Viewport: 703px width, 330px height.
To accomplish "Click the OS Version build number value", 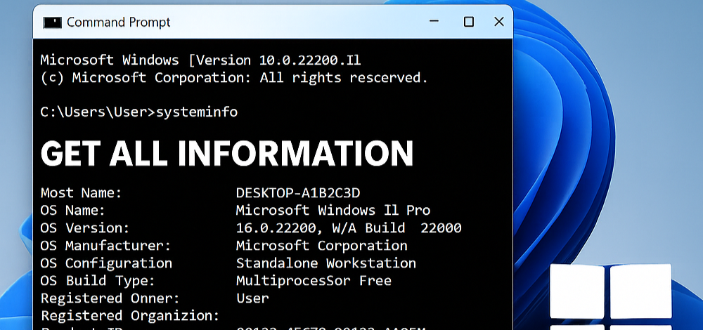I will click(x=349, y=227).
